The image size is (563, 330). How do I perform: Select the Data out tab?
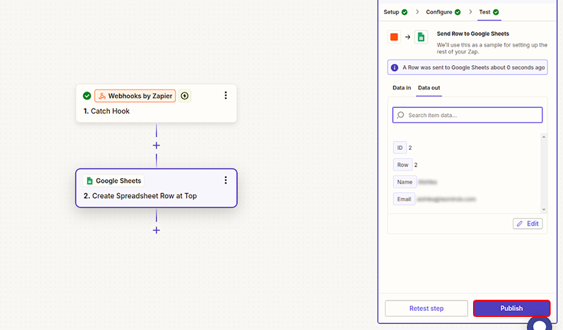[x=428, y=88]
